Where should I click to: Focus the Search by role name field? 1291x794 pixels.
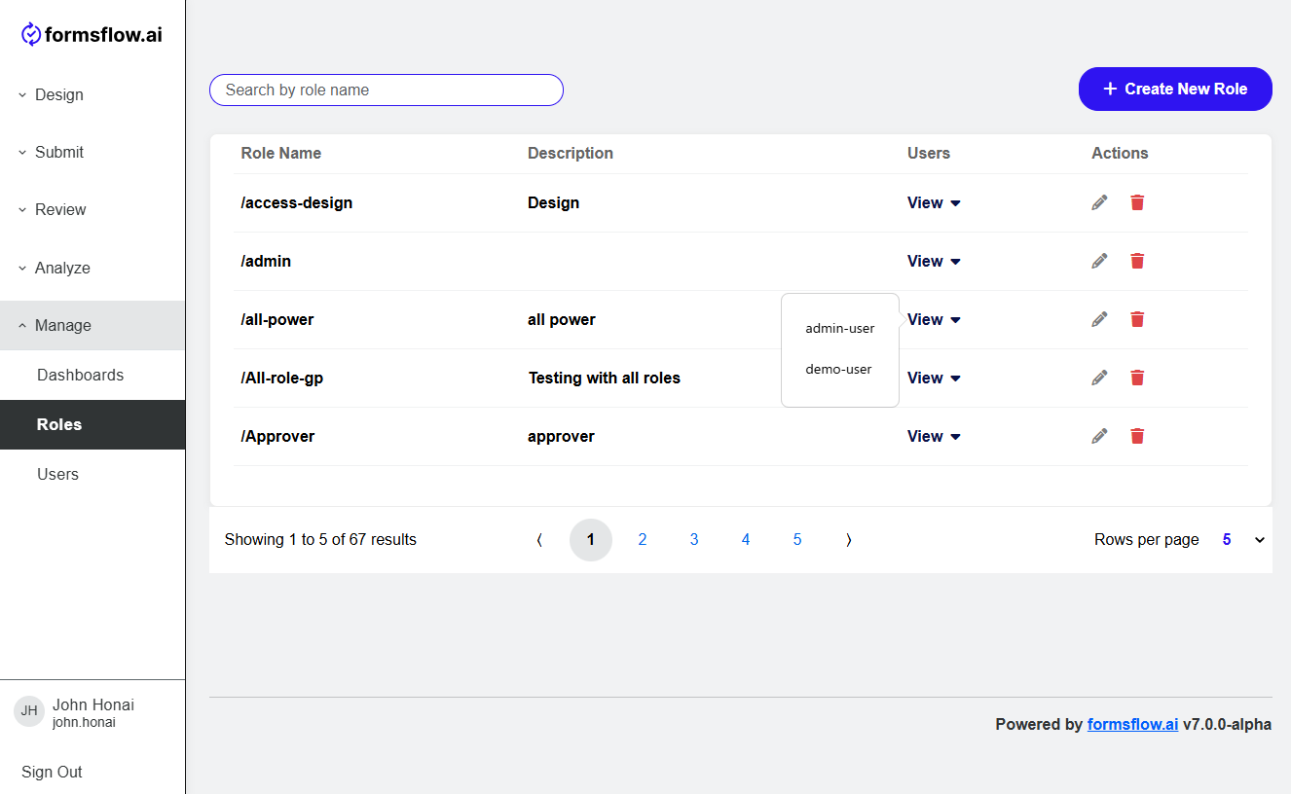(387, 90)
